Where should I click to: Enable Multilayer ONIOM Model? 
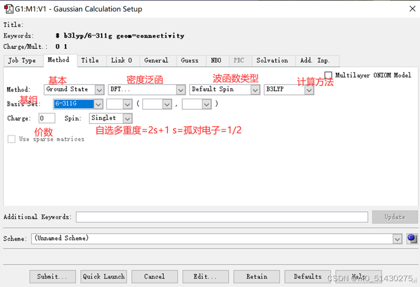coord(328,75)
